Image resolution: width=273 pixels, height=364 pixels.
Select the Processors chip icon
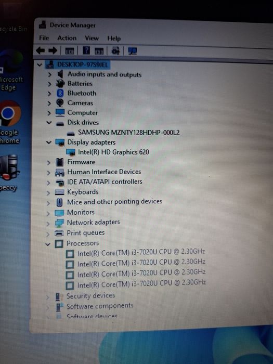(x=59, y=244)
